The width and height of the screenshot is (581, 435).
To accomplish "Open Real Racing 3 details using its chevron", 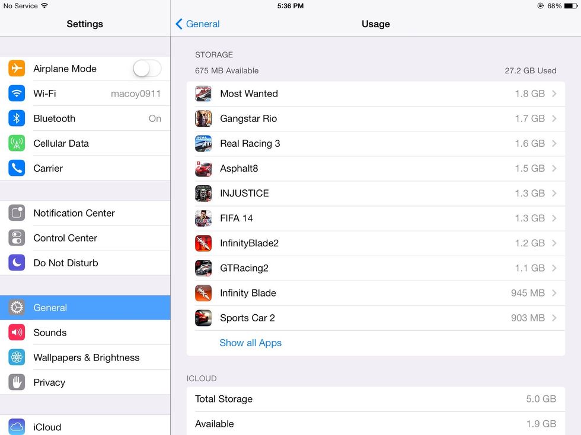I will tap(555, 143).
